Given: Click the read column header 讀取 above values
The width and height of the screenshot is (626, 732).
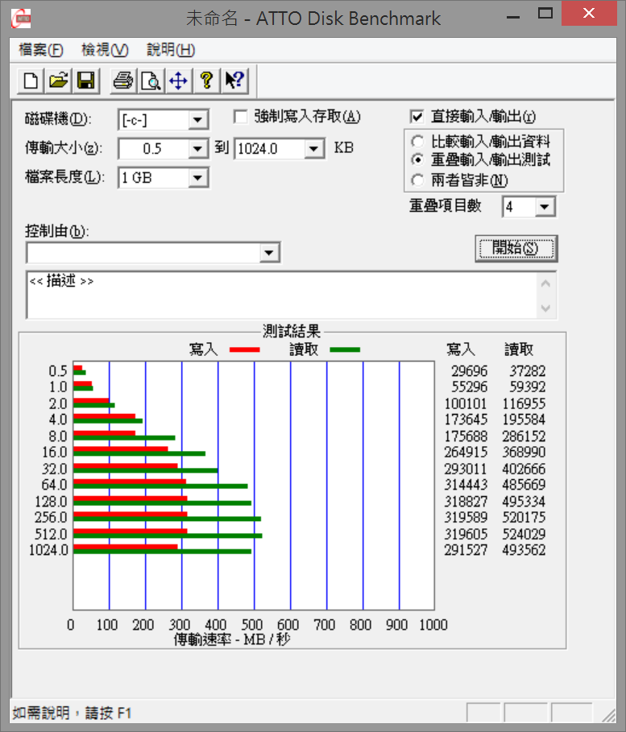Looking at the screenshot, I should coord(519,349).
